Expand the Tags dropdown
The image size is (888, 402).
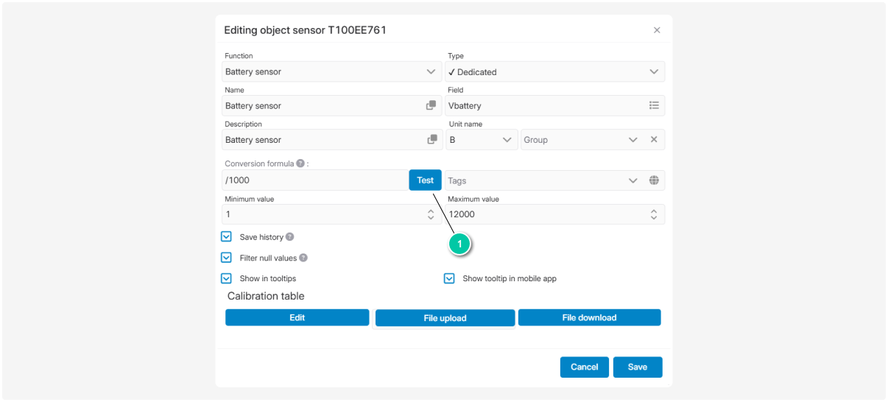click(632, 180)
